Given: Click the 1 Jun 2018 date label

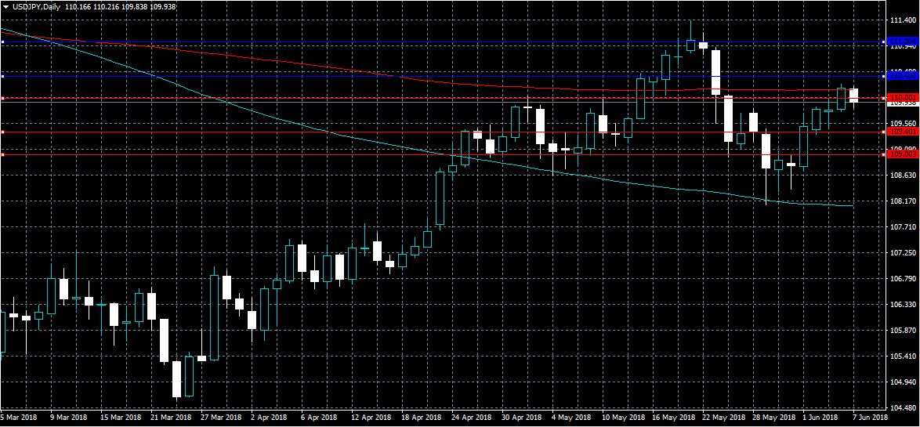Looking at the screenshot, I should (820, 417).
